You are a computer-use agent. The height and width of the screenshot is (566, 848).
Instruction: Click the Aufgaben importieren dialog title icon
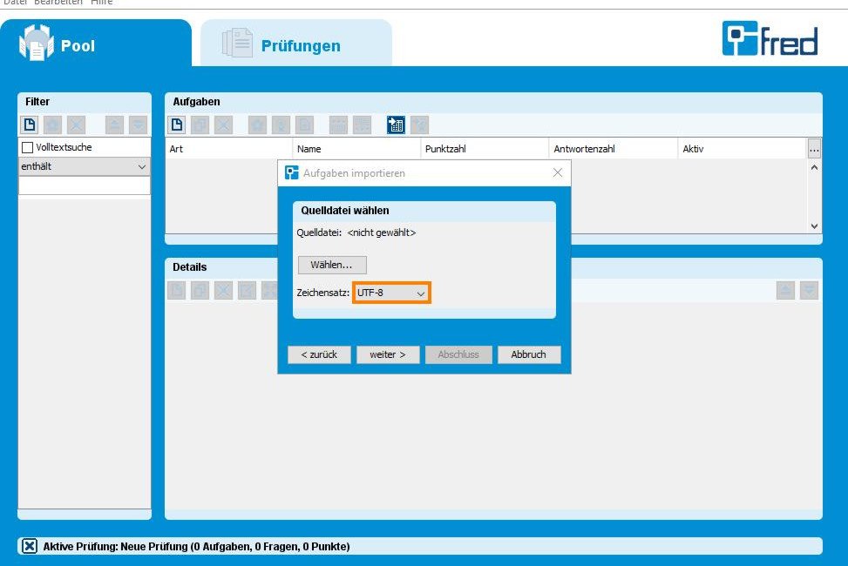[291, 172]
